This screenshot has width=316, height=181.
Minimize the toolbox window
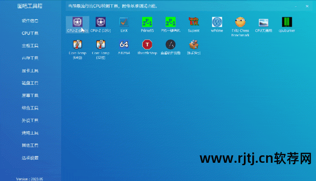[x=296, y=6]
